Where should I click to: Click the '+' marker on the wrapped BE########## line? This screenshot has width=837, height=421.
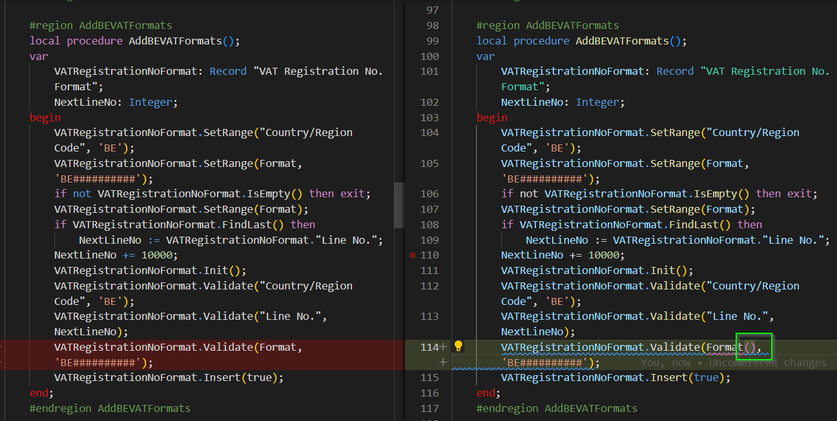coord(443,362)
